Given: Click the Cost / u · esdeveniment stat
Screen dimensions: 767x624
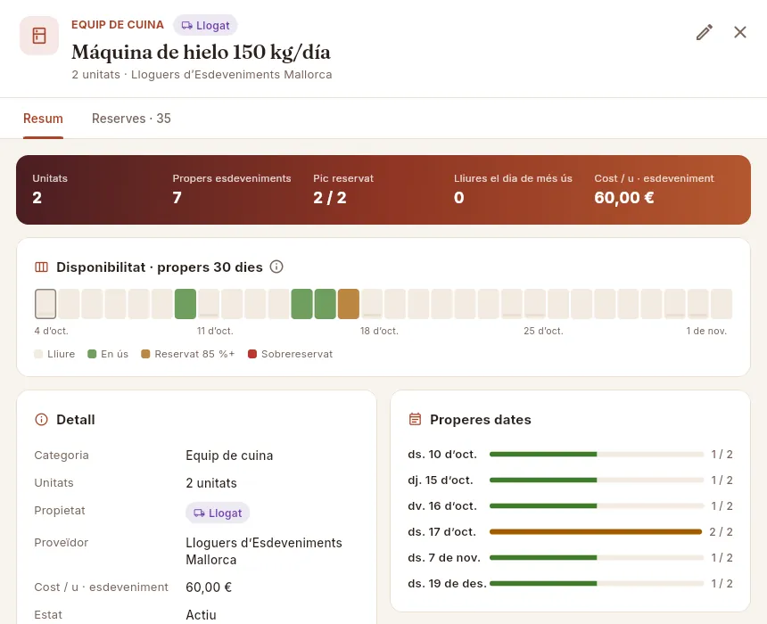Looking at the screenshot, I should tap(654, 189).
